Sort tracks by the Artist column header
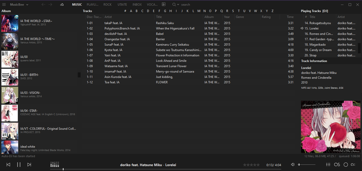 coord(108,17)
